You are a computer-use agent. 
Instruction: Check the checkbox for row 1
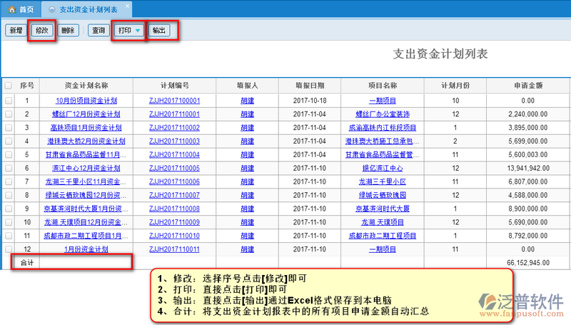point(9,101)
